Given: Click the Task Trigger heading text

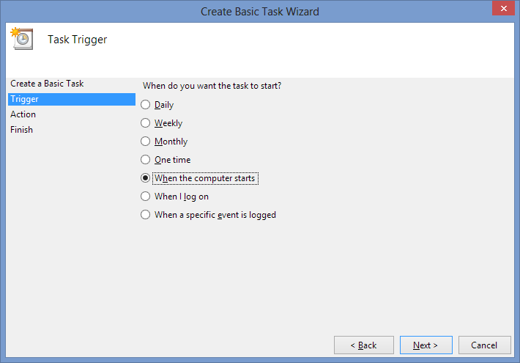Looking at the screenshot, I should (x=77, y=40).
